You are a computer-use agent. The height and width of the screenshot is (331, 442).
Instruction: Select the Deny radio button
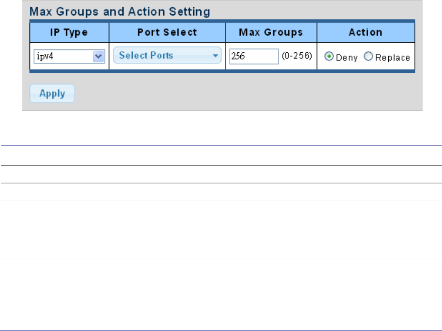(x=328, y=57)
